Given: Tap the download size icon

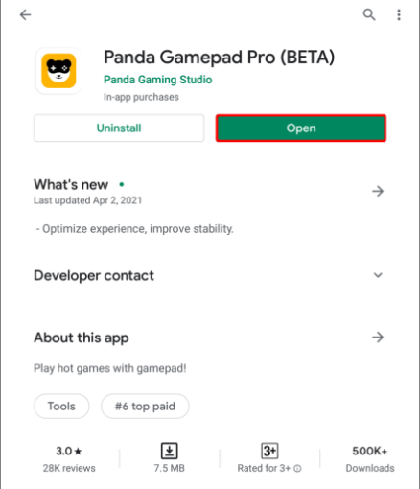Looking at the screenshot, I should pos(169,451).
